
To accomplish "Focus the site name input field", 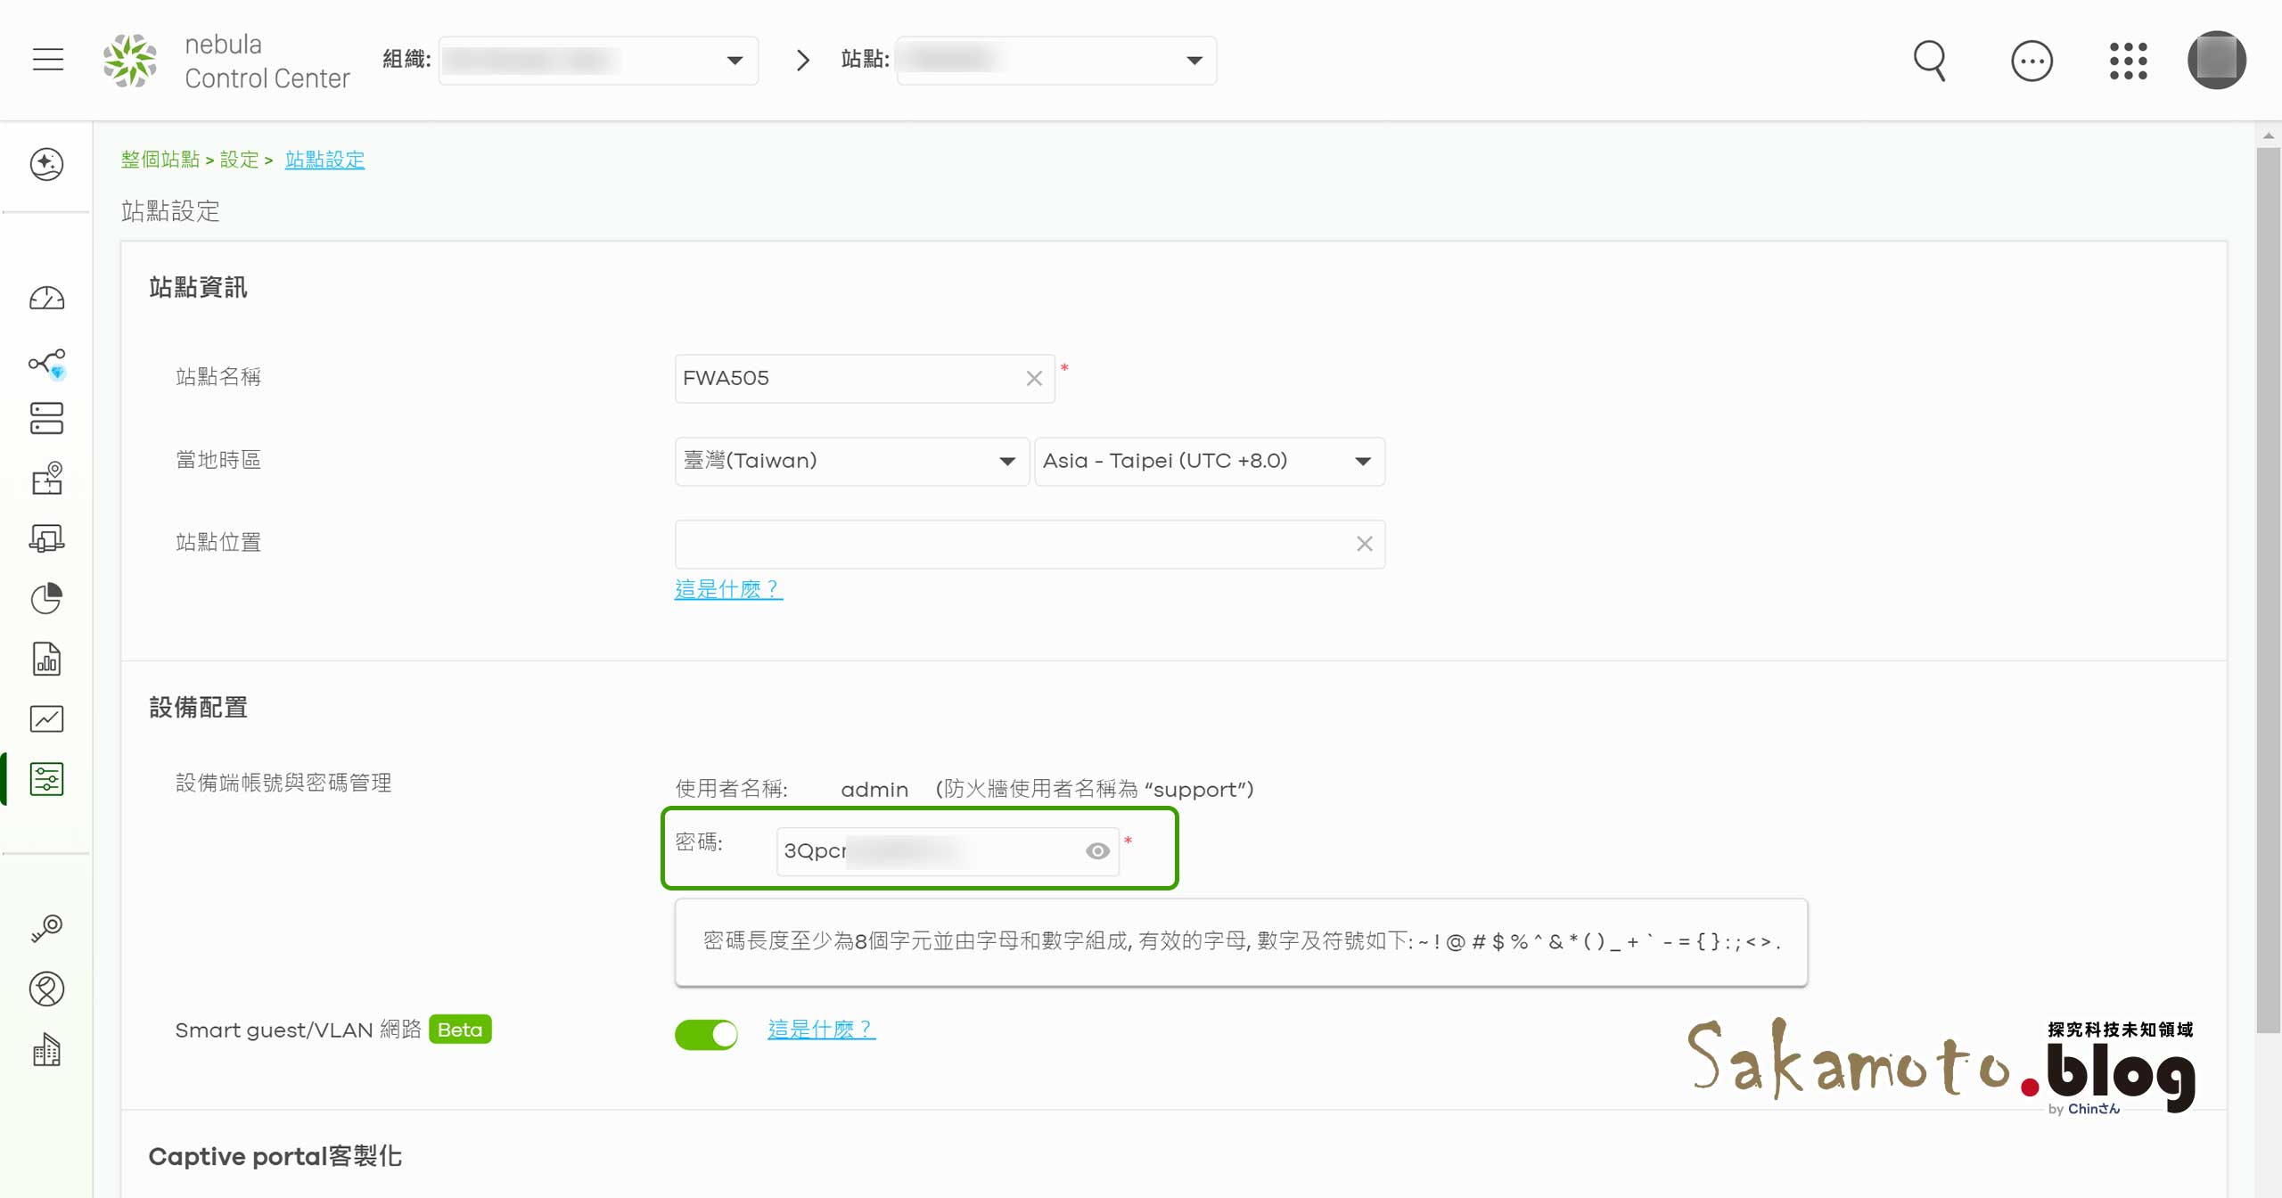I will pos(865,379).
